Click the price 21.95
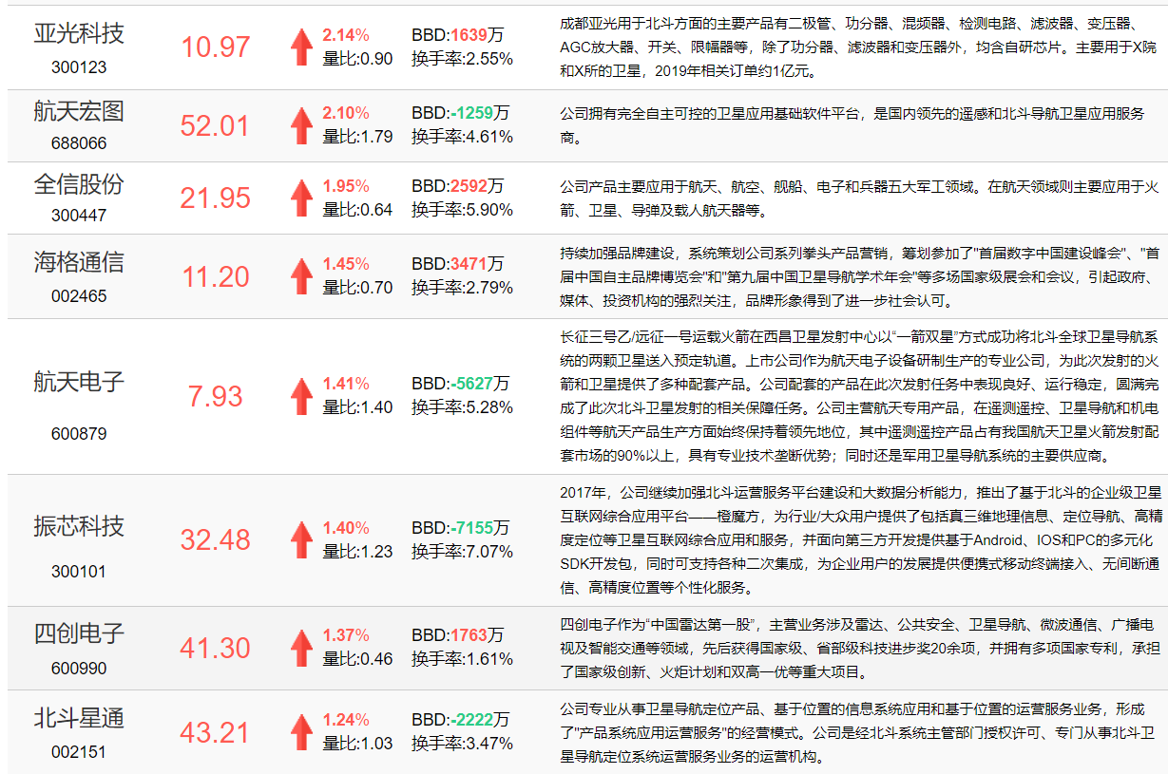Viewport: 1168px width, 774px height. 216,198
